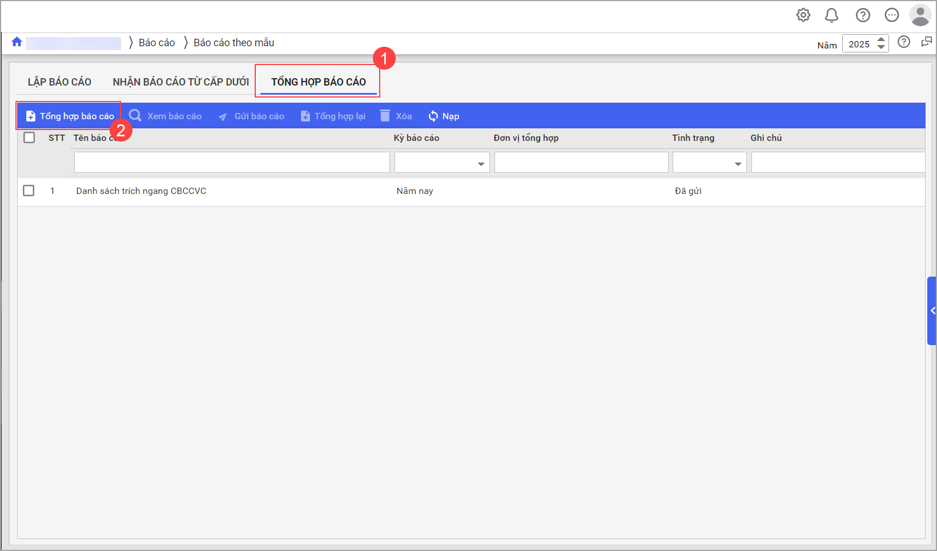937x551 pixels.
Task: Click the Báo cáo breadcrumb link
Action: [156, 43]
